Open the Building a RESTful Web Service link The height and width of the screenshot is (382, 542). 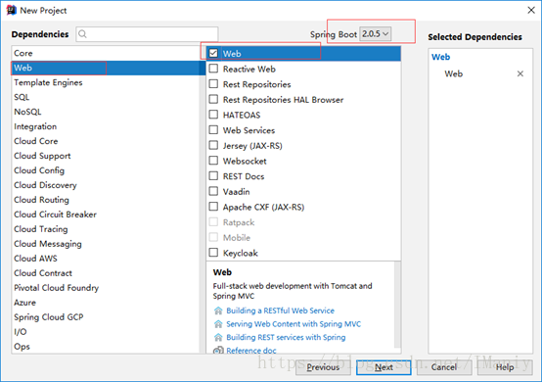pyautogui.click(x=280, y=310)
